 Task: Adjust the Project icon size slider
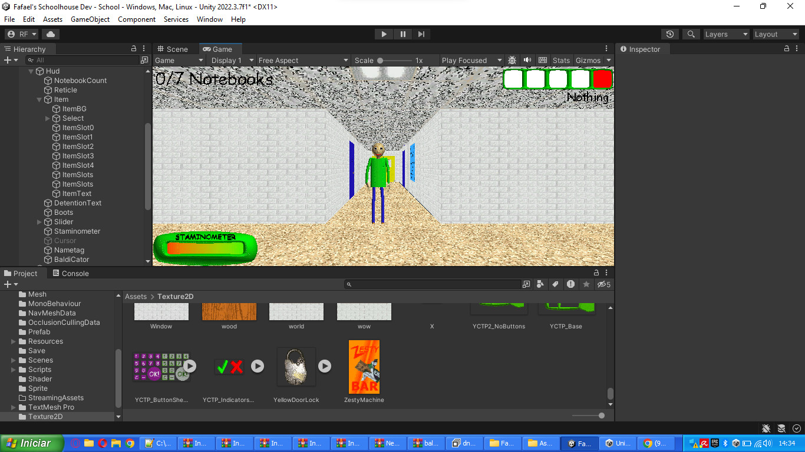pyautogui.click(x=589, y=416)
